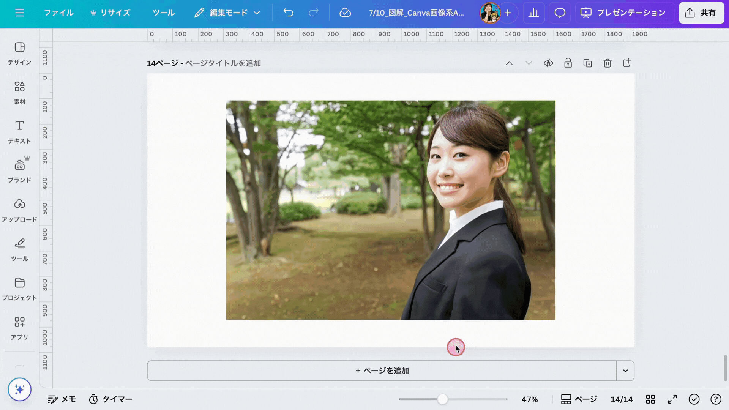Click the Canva AI sparkle assistant button
The width and height of the screenshot is (729, 410).
tap(19, 389)
